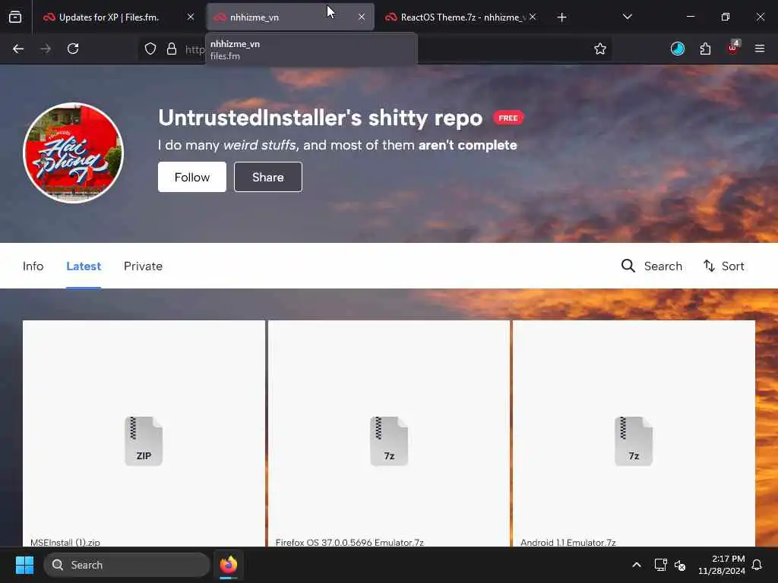Expand list all tabs chevron

pos(627,17)
